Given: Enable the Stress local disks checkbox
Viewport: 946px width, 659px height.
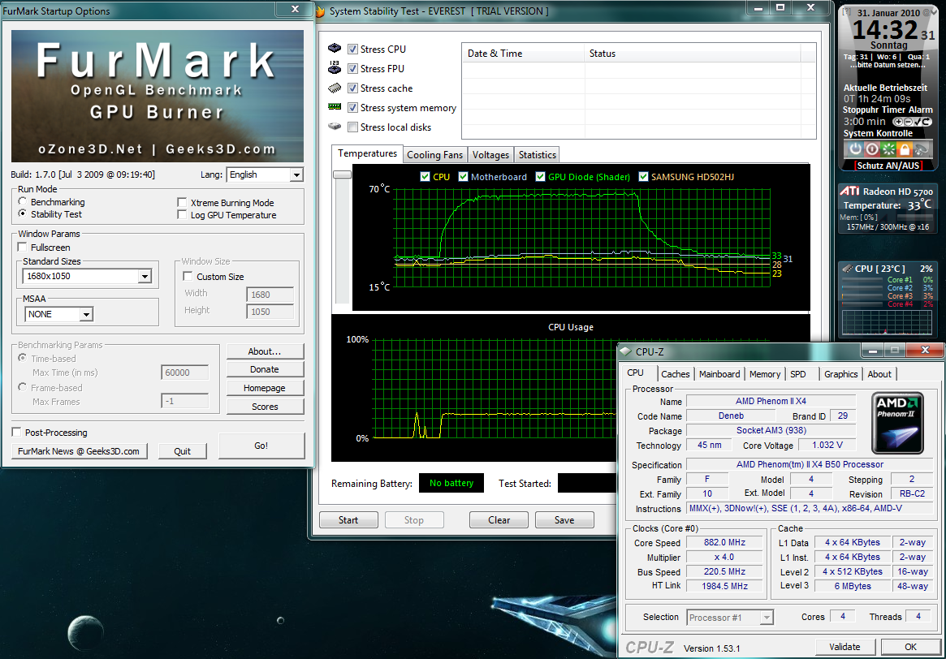Looking at the screenshot, I should [x=353, y=127].
